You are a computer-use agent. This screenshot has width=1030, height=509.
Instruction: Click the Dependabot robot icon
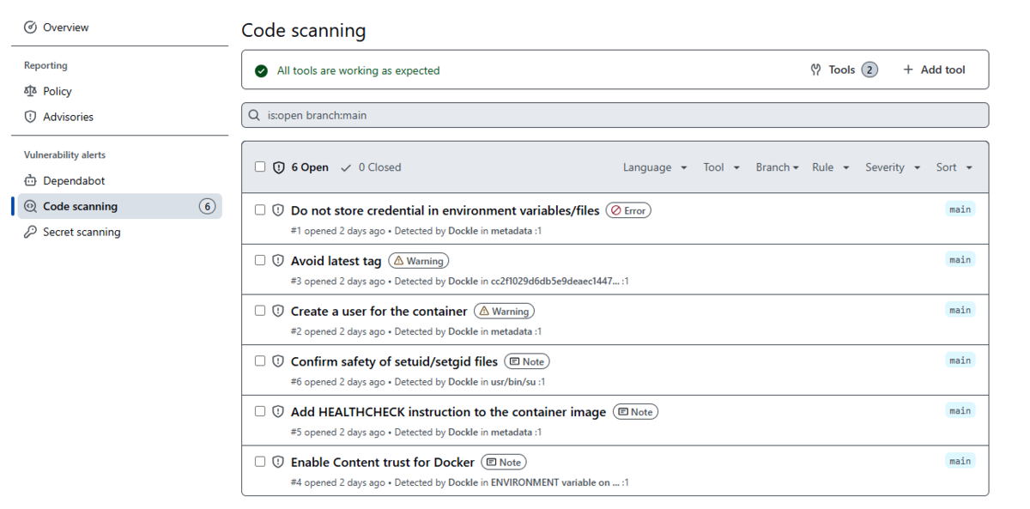[x=31, y=181]
